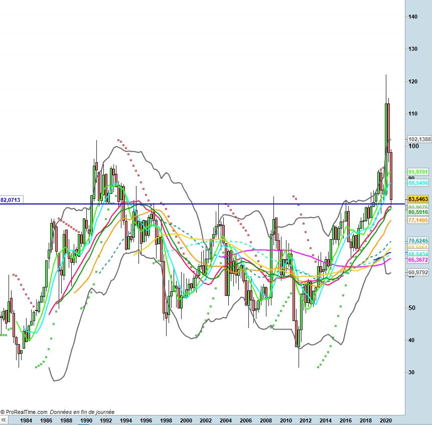Click the 140 price axis tick
The image size is (432, 425).
pyautogui.click(x=413, y=17)
